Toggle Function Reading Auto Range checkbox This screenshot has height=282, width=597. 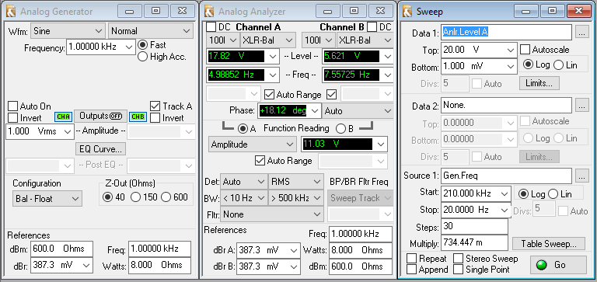click(x=260, y=161)
